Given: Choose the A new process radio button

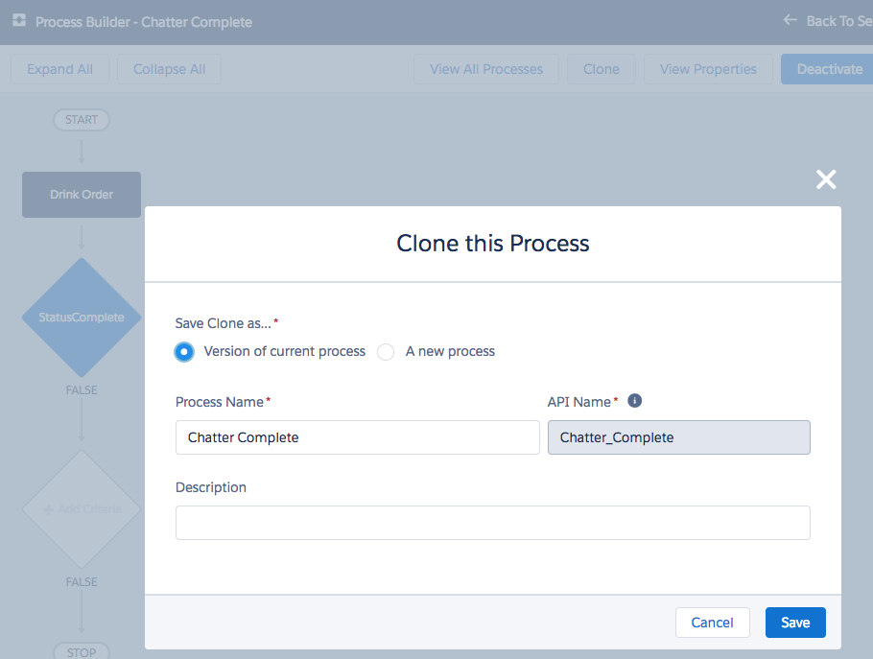Looking at the screenshot, I should click(386, 352).
